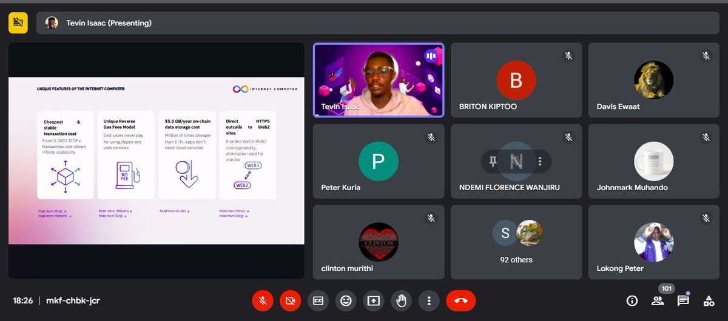Screen dimensions: 728x321
Task: Select Tevin Isaac's video tile
Action: pos(379,80)
